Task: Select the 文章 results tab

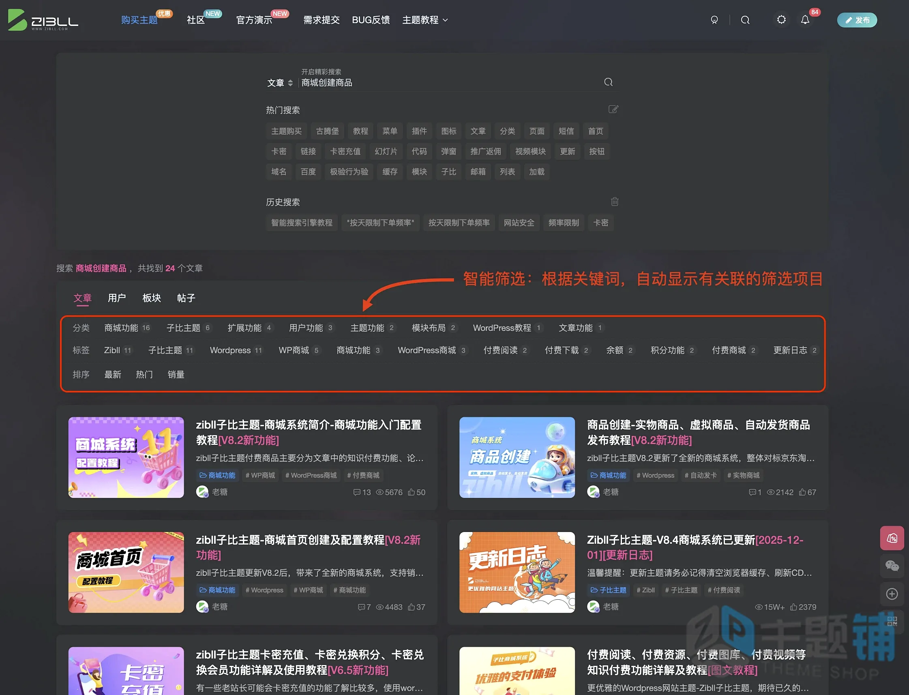Action: coord(82,298)
